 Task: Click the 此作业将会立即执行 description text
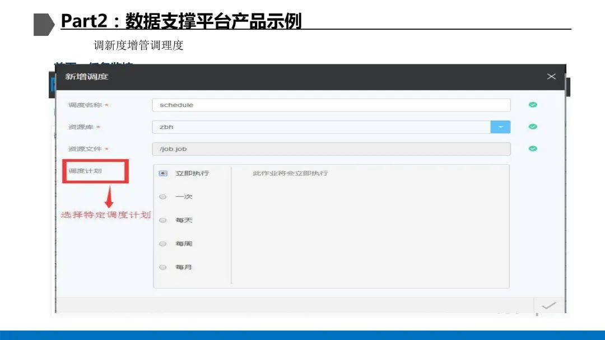pyautogui.click(x=290, y=173)
